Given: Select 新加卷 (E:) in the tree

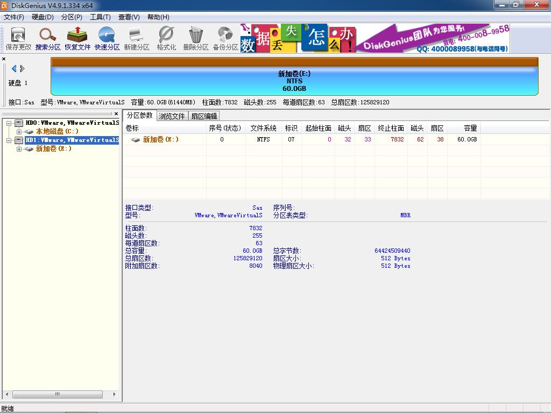Looking at the screenshot, I should coord(53,149).
